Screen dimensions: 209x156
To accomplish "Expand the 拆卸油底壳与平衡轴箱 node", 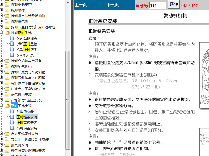I will [1, 71].
